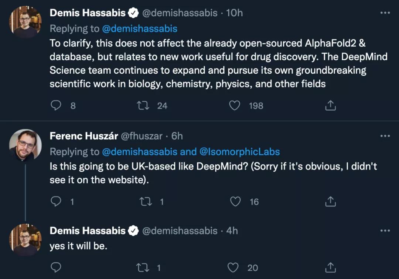The height and width of the screenshot is (279, 399).
Task: Share Ferenc Huszár's tweet
Action: coord(330,202)
